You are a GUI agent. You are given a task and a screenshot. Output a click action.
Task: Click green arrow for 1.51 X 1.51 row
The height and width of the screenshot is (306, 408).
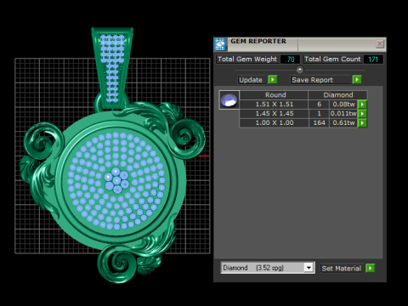[362, 105]
